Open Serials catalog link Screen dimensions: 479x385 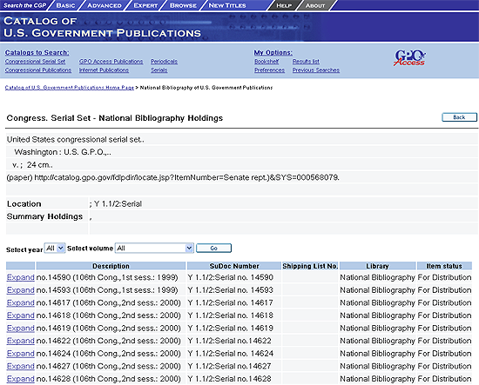(x=159, y=70)
